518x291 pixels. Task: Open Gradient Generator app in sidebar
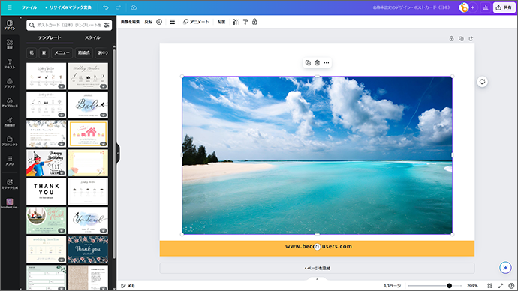[x=10, y=203]
